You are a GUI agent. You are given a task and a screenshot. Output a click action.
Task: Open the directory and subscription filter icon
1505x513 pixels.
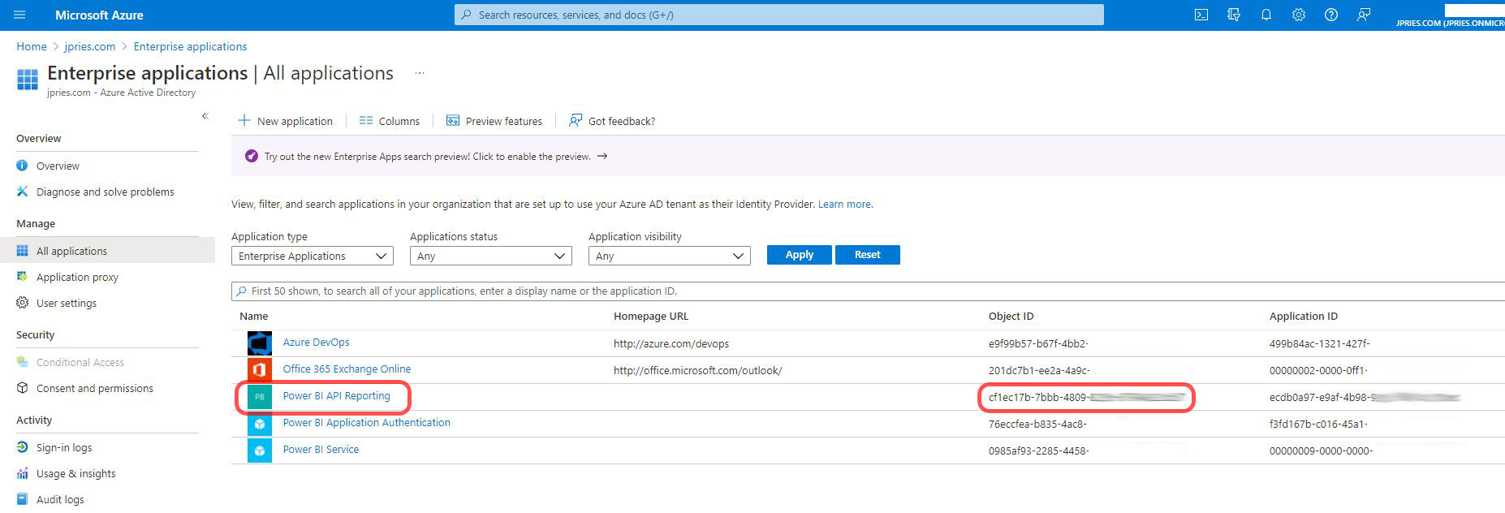coord(1234,15)
